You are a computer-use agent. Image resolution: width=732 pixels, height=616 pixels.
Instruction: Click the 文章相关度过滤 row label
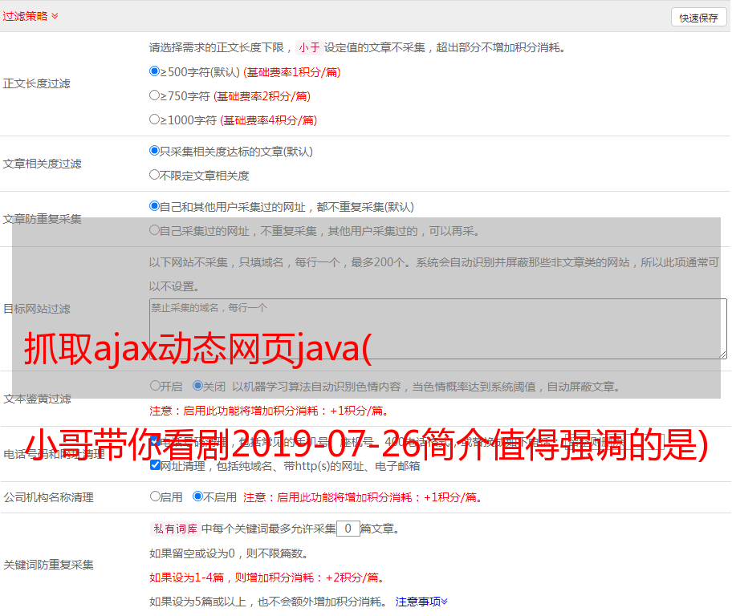pyautogui.click(x=42, y=164)
